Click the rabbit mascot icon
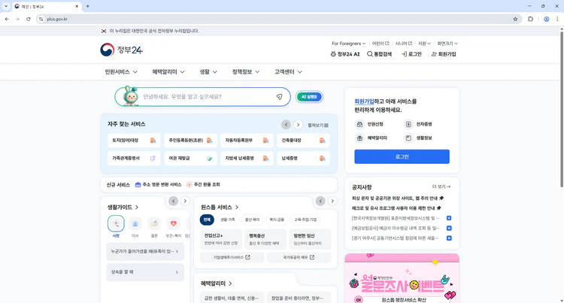 tap(130, 96)
